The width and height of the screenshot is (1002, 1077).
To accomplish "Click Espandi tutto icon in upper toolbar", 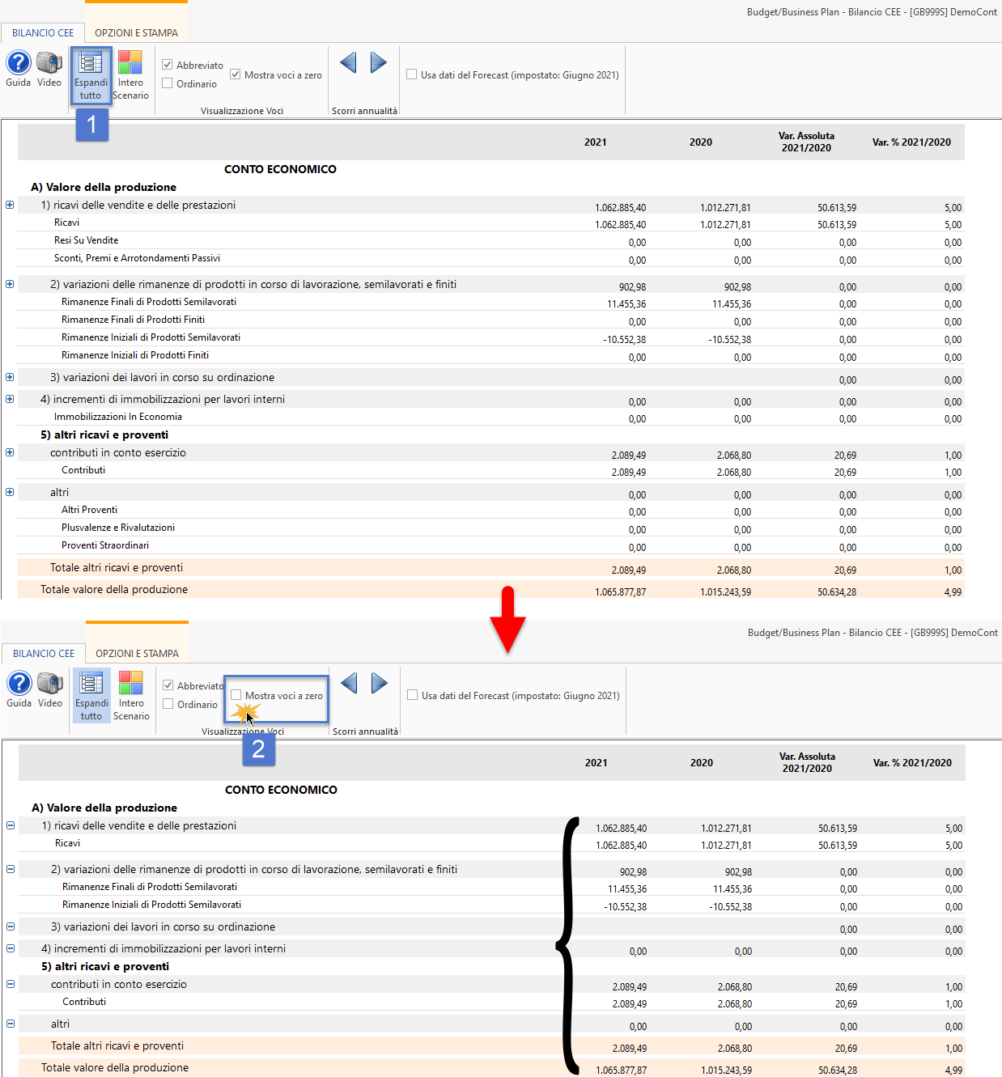I will point(91,75).
